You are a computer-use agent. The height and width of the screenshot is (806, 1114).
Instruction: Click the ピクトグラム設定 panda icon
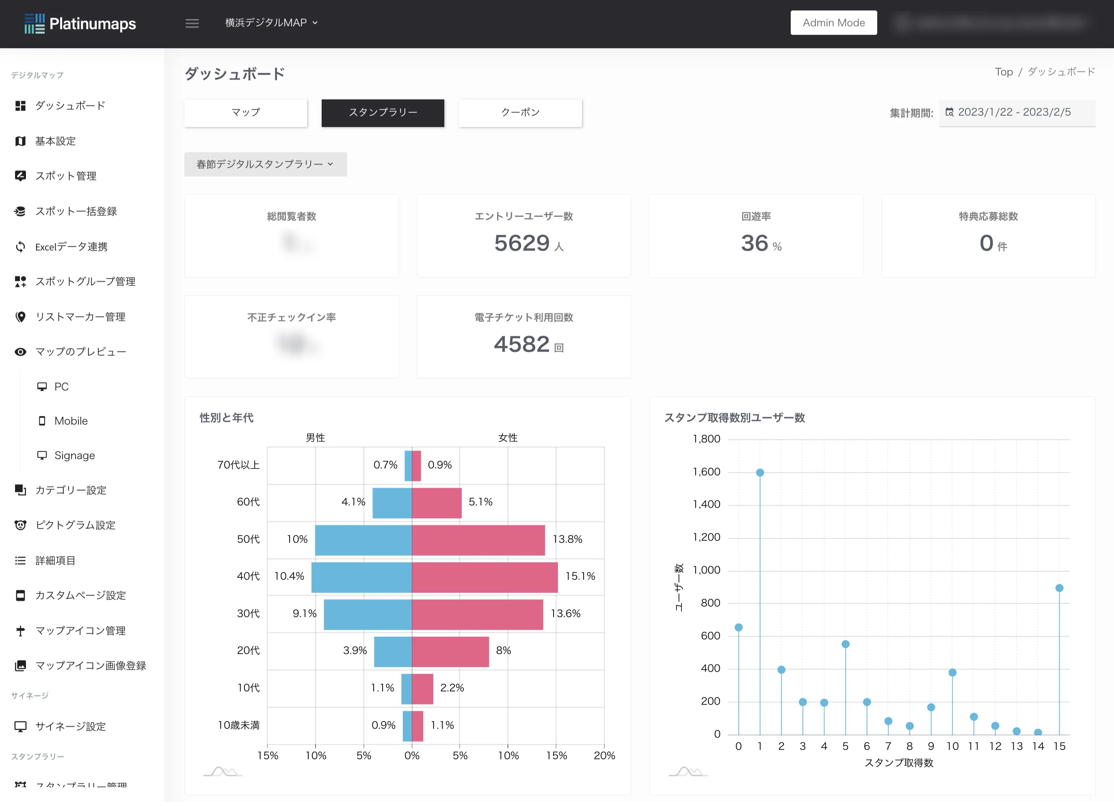pos(20,525)
